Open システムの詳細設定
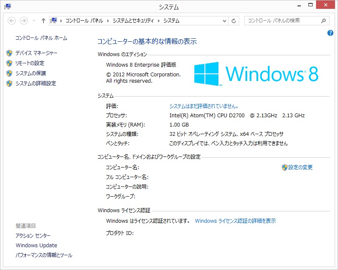 click(36, 84)
